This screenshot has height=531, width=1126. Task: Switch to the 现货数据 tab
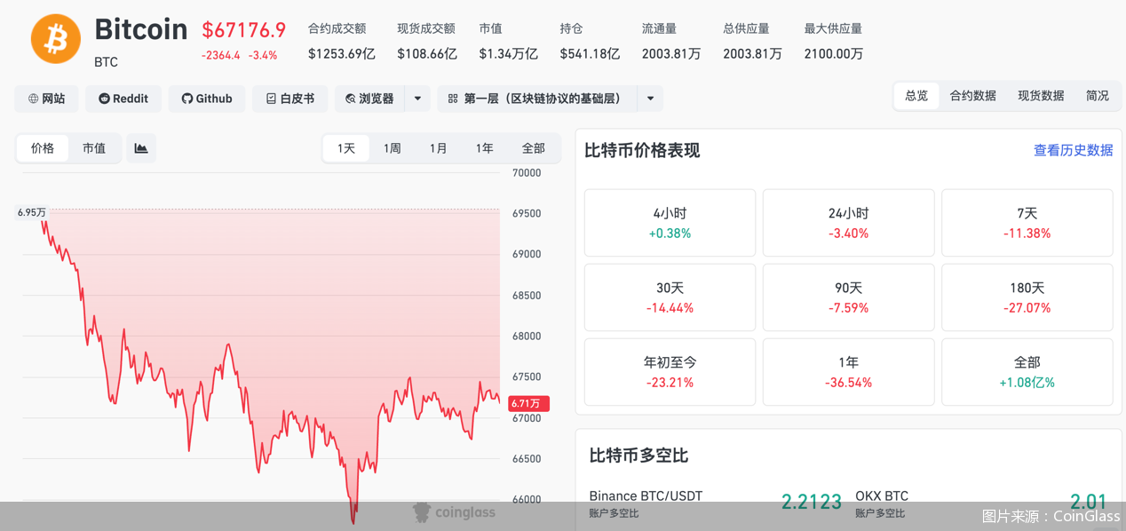[1041, 95]
